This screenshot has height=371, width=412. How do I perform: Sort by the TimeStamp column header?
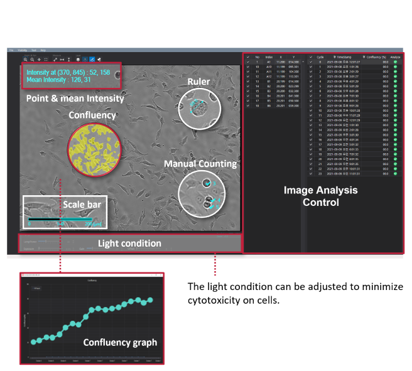(347, 57)
